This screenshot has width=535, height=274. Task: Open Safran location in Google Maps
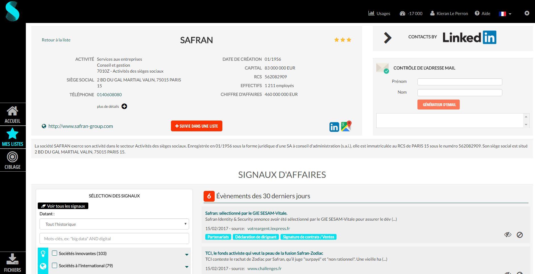click(x=346, y=127)
